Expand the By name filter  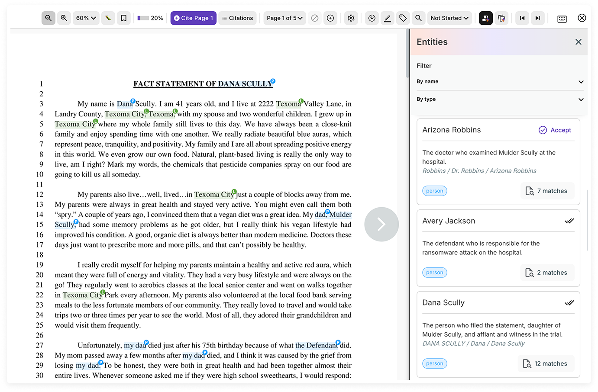500,81
